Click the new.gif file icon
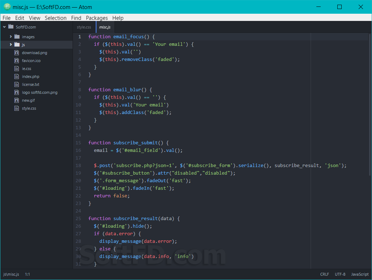 tap(17, 100)
